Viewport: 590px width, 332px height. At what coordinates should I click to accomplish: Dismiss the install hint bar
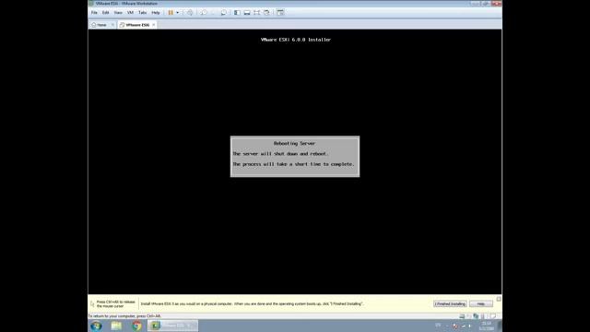click(x=499, y=299)
